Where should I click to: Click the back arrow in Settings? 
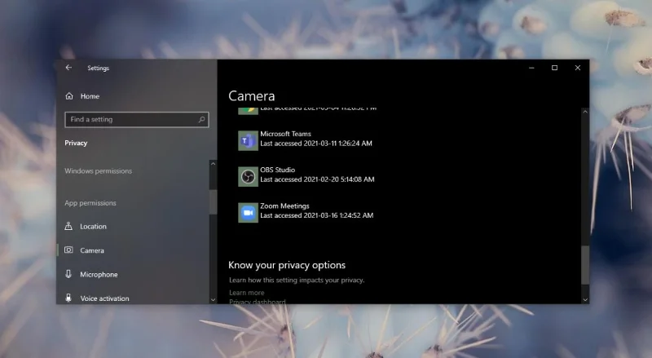[68, 68]
